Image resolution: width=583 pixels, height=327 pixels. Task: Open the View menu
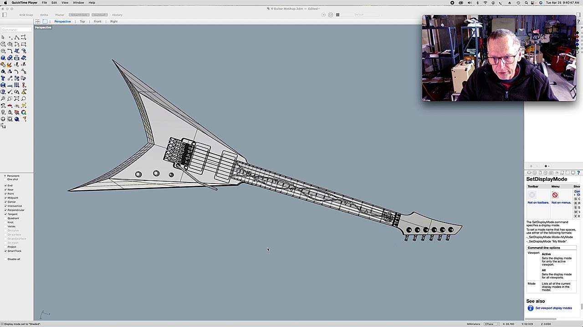coord(65,3)
